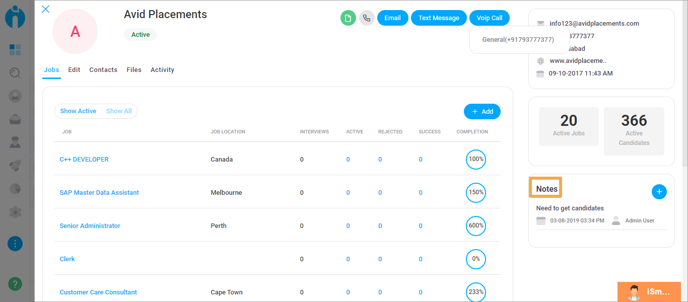Open the Files tab

click(134, 70)
